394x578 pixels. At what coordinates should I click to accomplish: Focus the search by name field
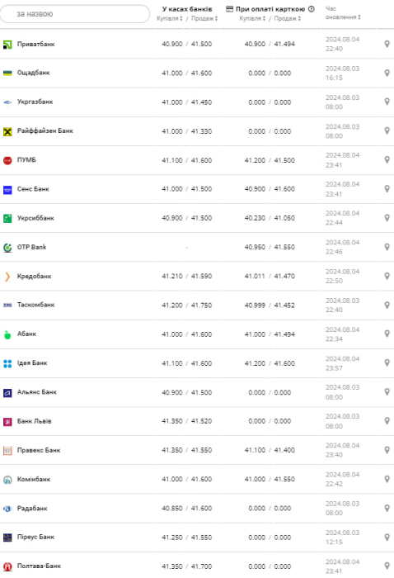point(75,14)
